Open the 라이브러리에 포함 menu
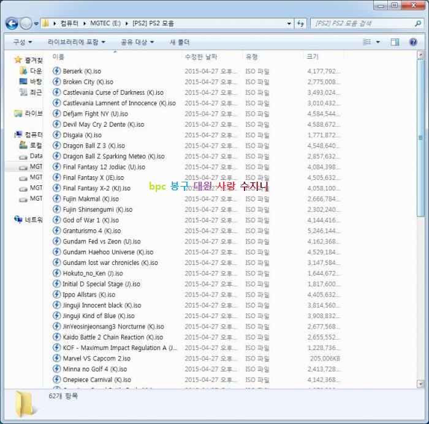 (77, 42)
